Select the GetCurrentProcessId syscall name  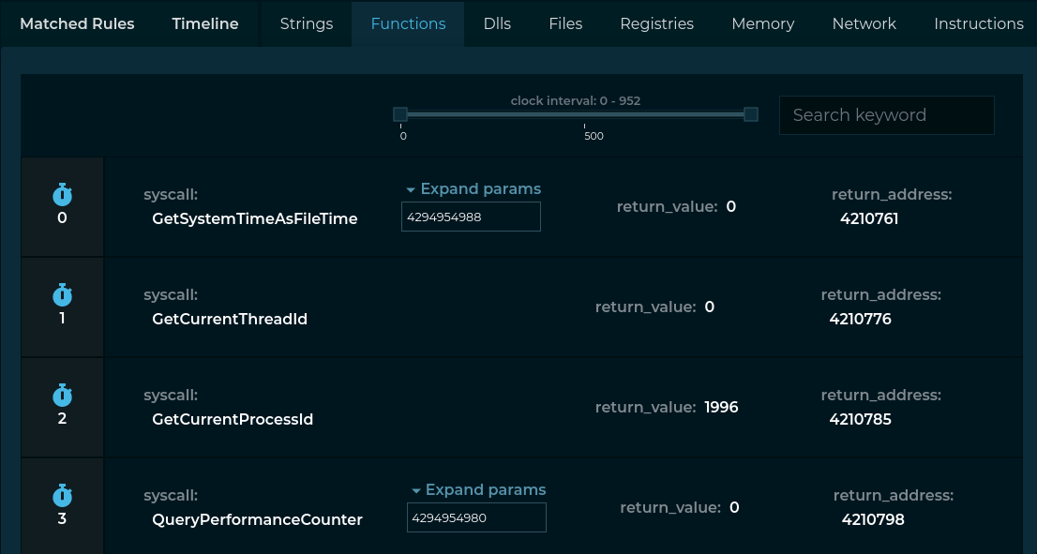(233, 419)
